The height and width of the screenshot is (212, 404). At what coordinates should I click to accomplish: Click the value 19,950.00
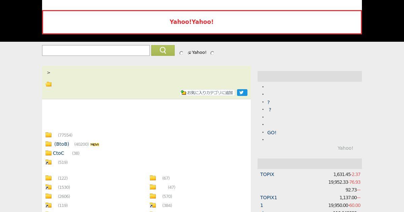tap(338, 205)
